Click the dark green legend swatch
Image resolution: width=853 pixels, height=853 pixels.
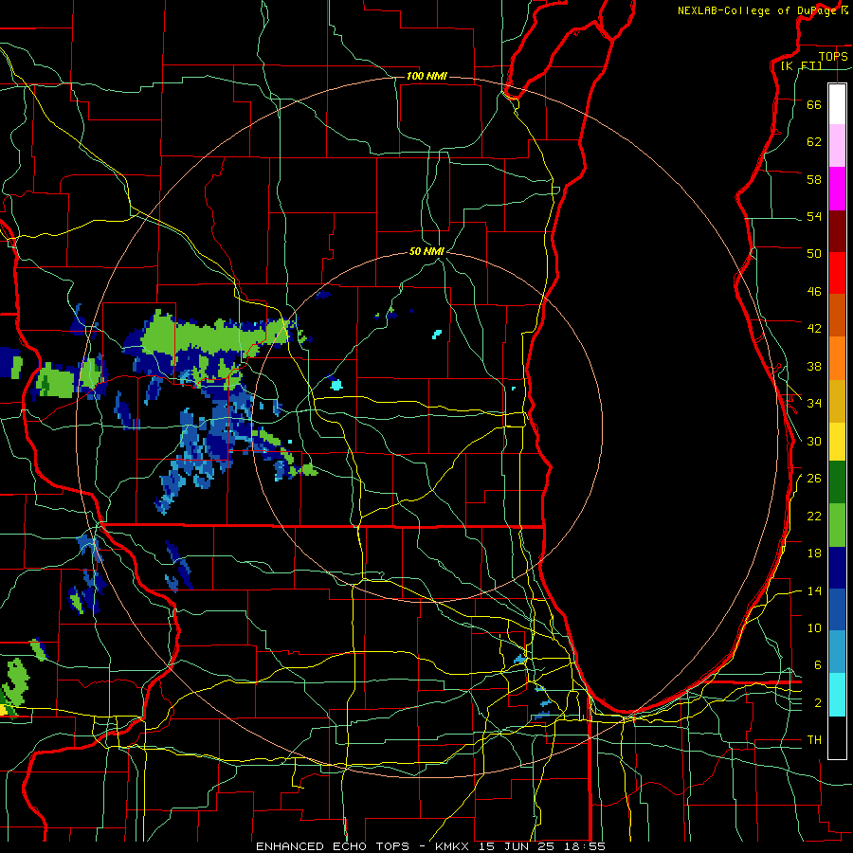pos(837,482)
